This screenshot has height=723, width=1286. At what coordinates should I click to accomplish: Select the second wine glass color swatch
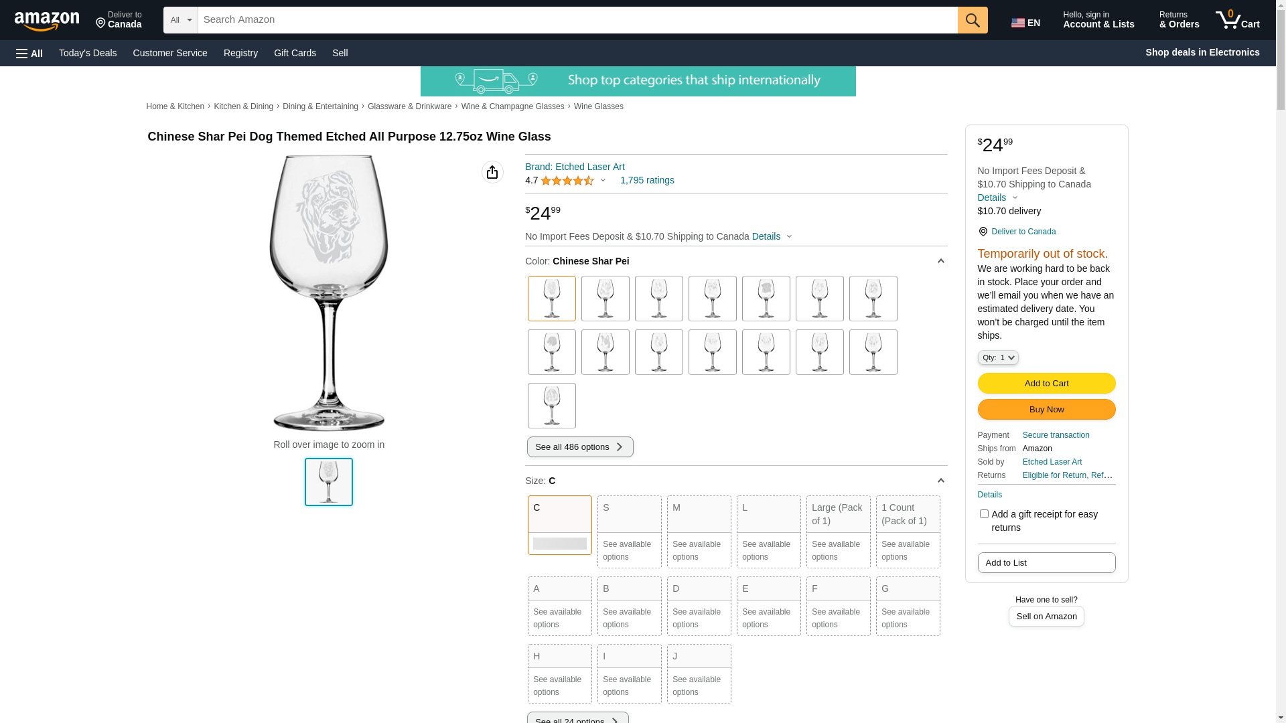(x=605, y=299)
